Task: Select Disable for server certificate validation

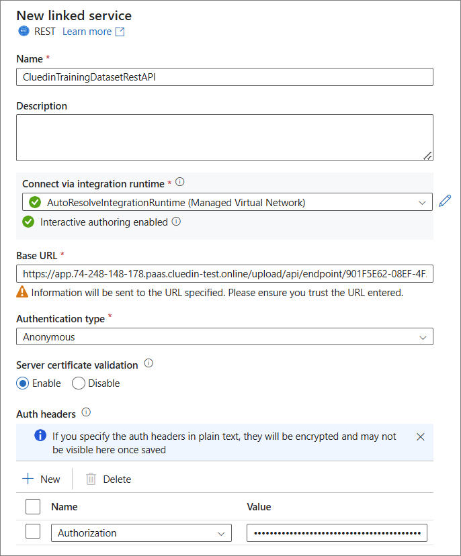Action: click(77, 383)
